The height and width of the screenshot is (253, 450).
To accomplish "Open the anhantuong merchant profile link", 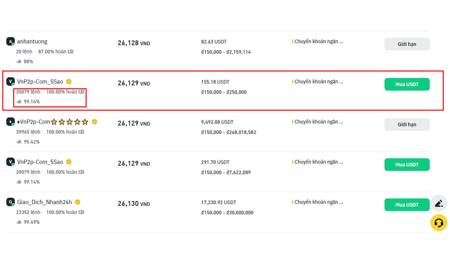I will [32, 42].
